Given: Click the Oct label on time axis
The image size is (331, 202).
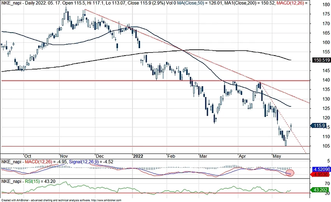Looking at the screenshot, I should pyautogui.click(x=27, y=156).
